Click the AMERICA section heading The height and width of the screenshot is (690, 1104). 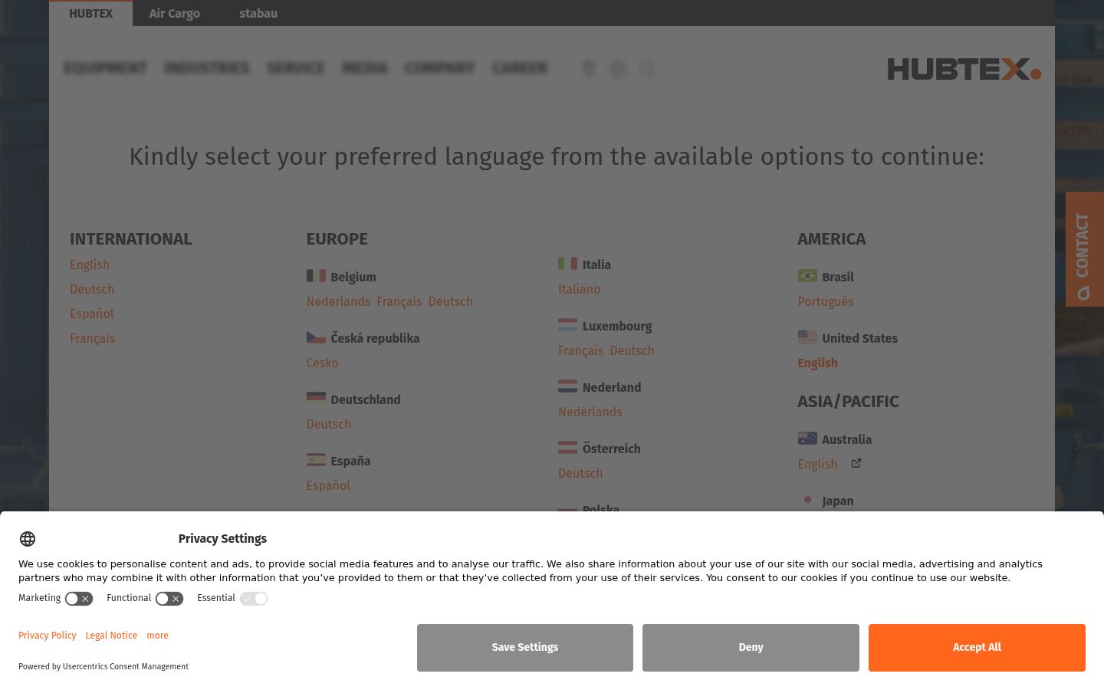tap(832, 239)
